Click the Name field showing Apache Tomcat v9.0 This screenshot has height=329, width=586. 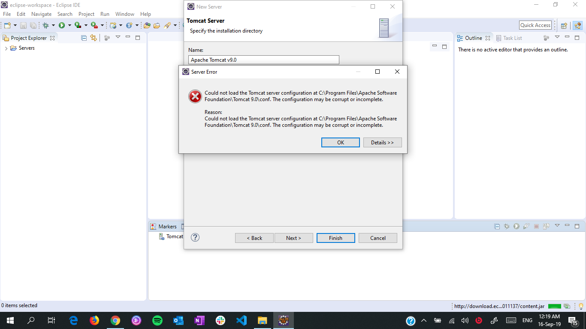click(x=264, y=60)
